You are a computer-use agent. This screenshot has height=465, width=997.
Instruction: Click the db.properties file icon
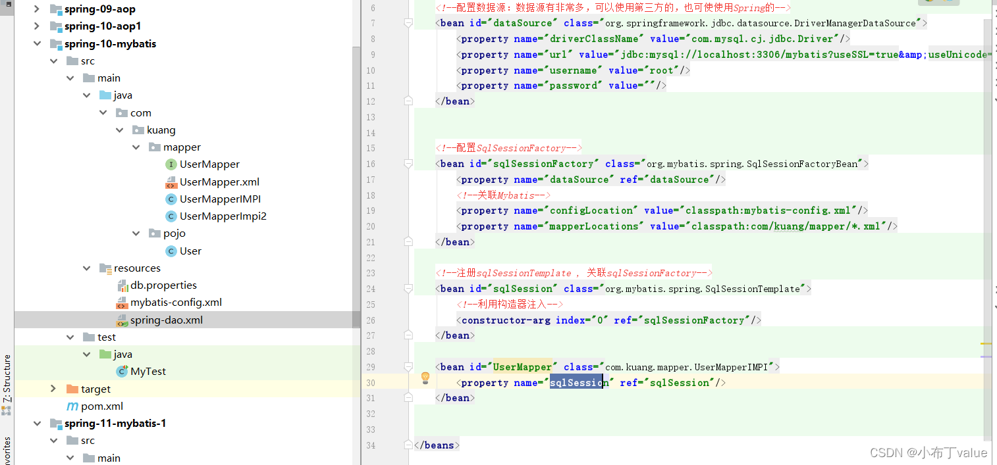point(122,285)
